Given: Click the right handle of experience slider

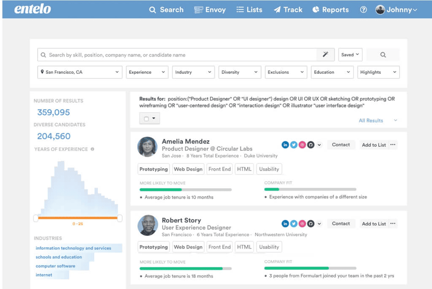Looking at the screenshot, I should point(120,218).
